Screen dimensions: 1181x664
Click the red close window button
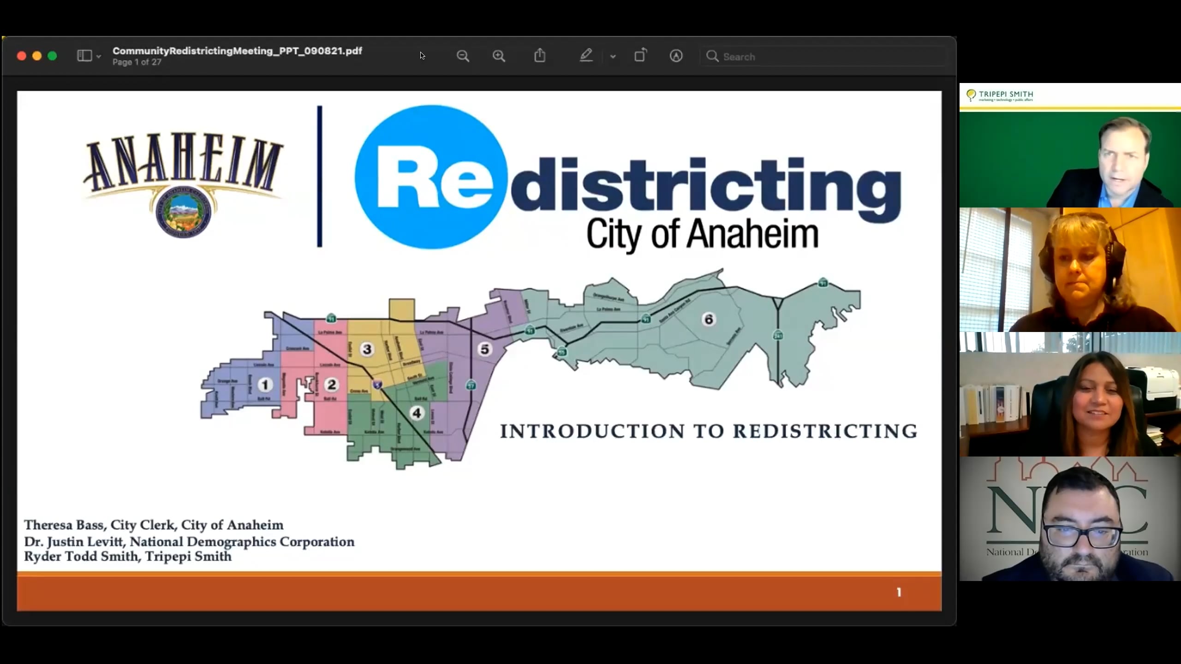click(21, 56)
